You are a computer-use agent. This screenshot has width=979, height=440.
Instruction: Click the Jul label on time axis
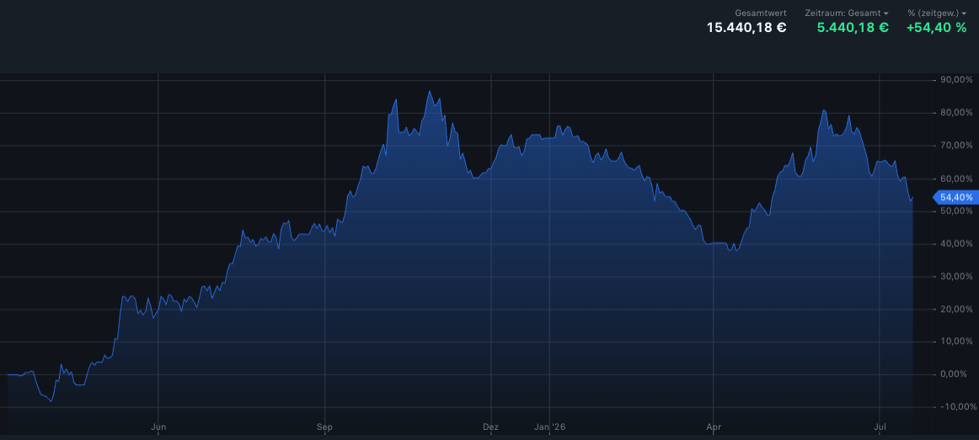click(x=879, y=427)
